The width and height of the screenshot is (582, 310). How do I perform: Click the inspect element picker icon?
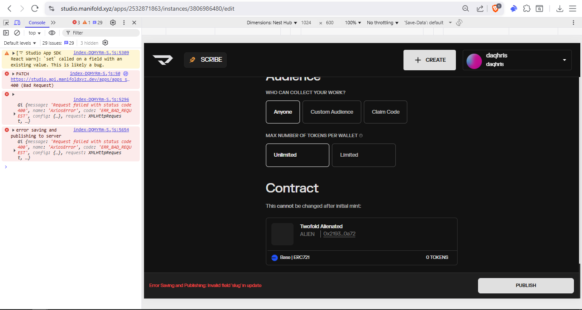pos(6,23)
